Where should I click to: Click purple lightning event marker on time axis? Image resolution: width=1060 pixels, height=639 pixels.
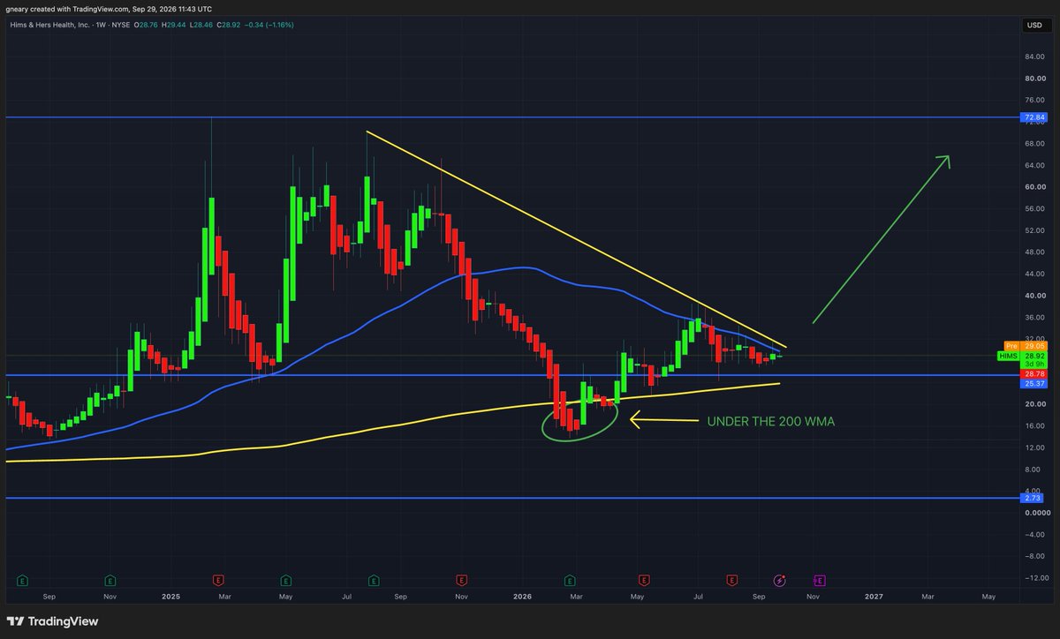780,580
